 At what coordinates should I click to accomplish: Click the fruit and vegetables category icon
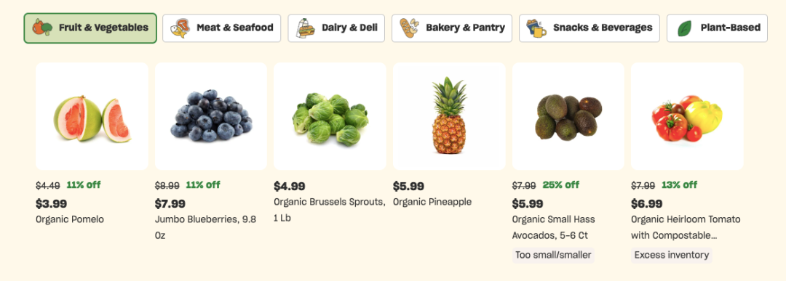[x=42, y=28]
